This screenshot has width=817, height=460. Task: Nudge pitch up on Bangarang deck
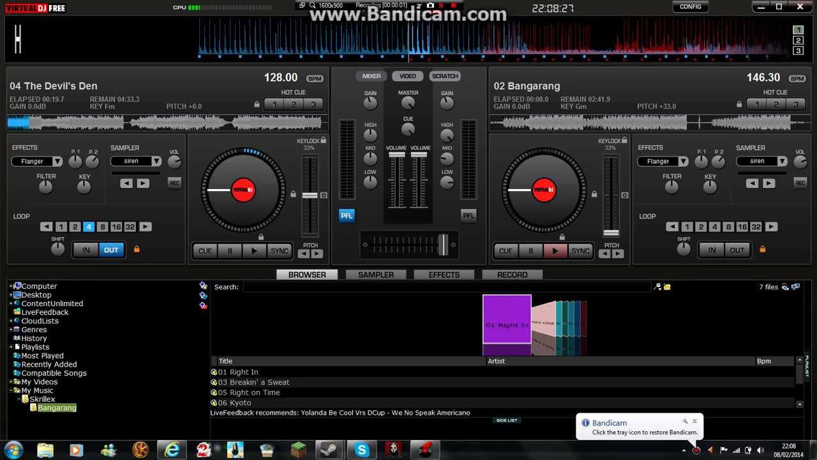click(618, 254)
